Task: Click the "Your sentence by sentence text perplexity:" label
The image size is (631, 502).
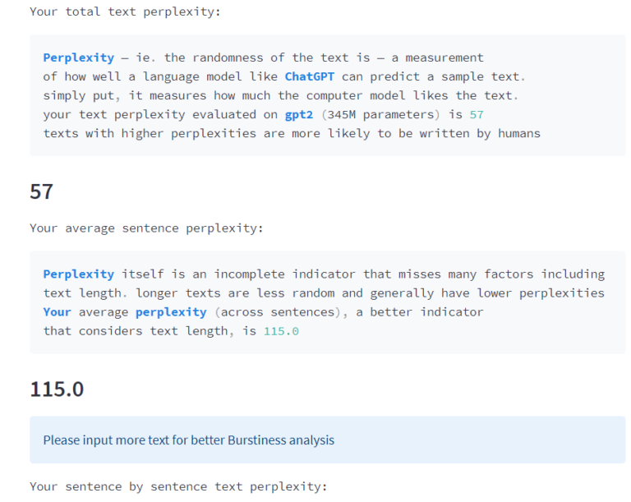Action: pyautogui.click(x=178, y=486)
